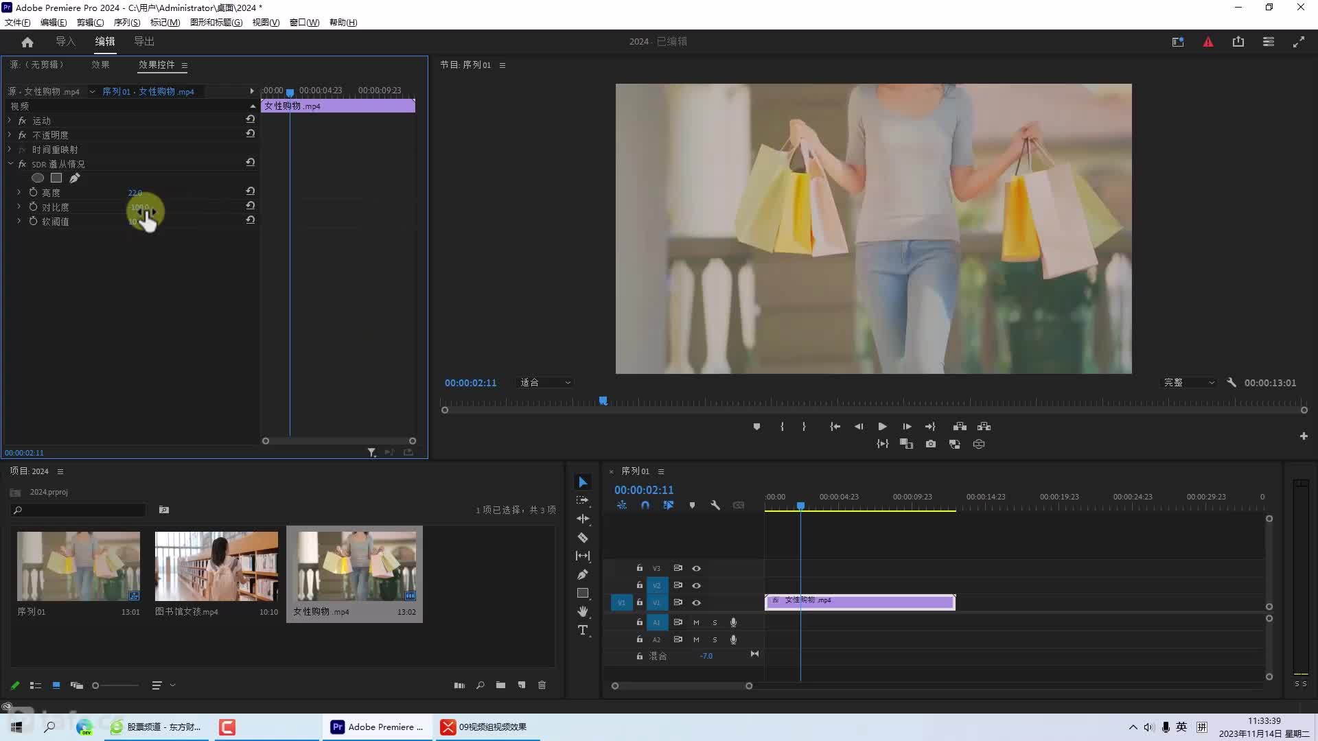Open the workspaces icon in header
Screen dimensions: 1318x741
1269,42
